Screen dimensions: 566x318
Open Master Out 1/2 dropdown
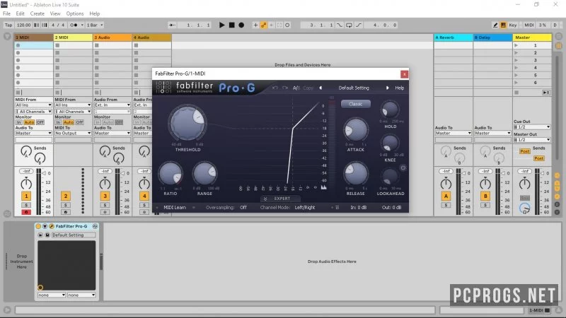click(x=532, y=139)
